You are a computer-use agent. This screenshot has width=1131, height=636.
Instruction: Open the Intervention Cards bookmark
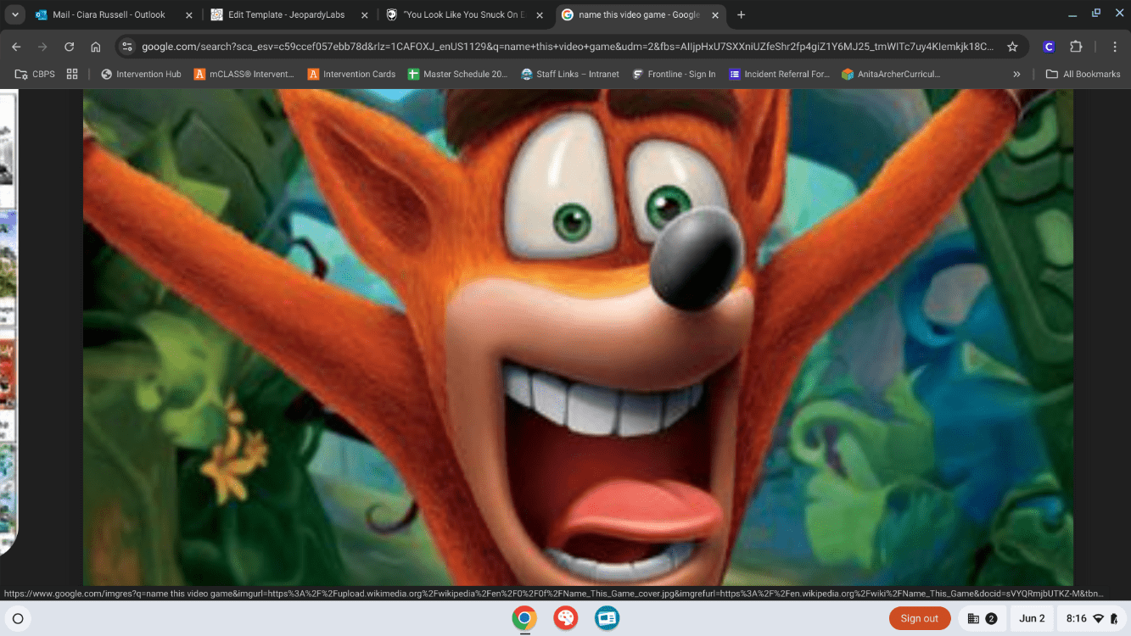pyautogui.click(x=351, y=74)
